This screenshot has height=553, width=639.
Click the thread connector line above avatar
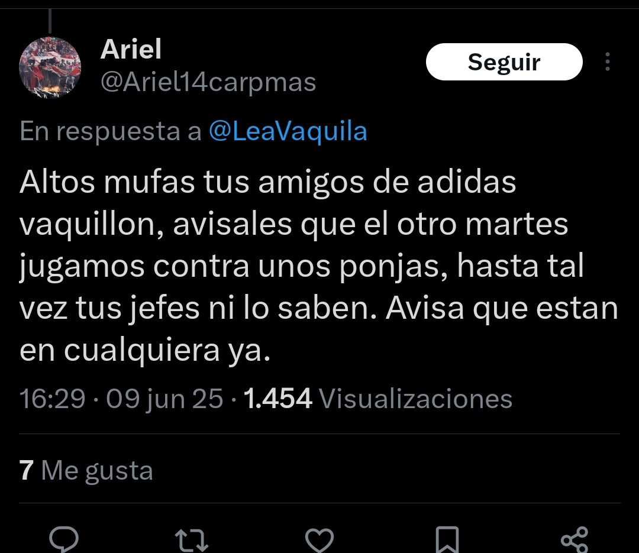tap(50, 20)
